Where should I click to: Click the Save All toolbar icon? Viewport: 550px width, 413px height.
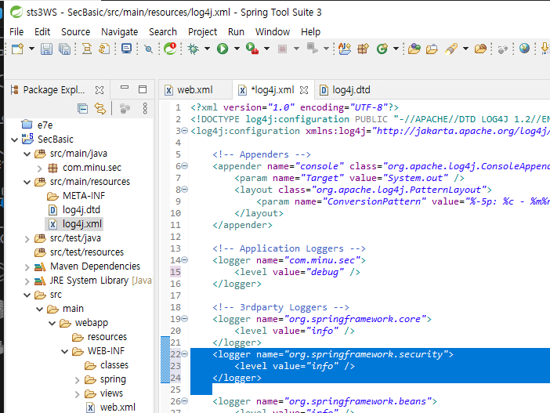[x=64, y=49]
